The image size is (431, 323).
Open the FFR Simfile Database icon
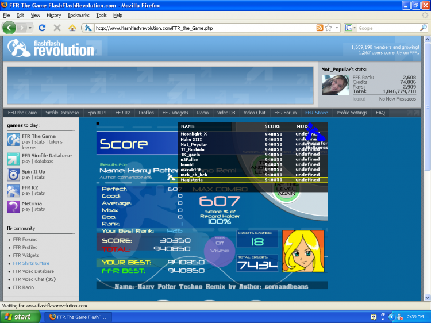click(x=13, y=159)
